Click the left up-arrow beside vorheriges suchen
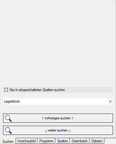Viewport: 116px width, 144px height. (x=42, y=118)
